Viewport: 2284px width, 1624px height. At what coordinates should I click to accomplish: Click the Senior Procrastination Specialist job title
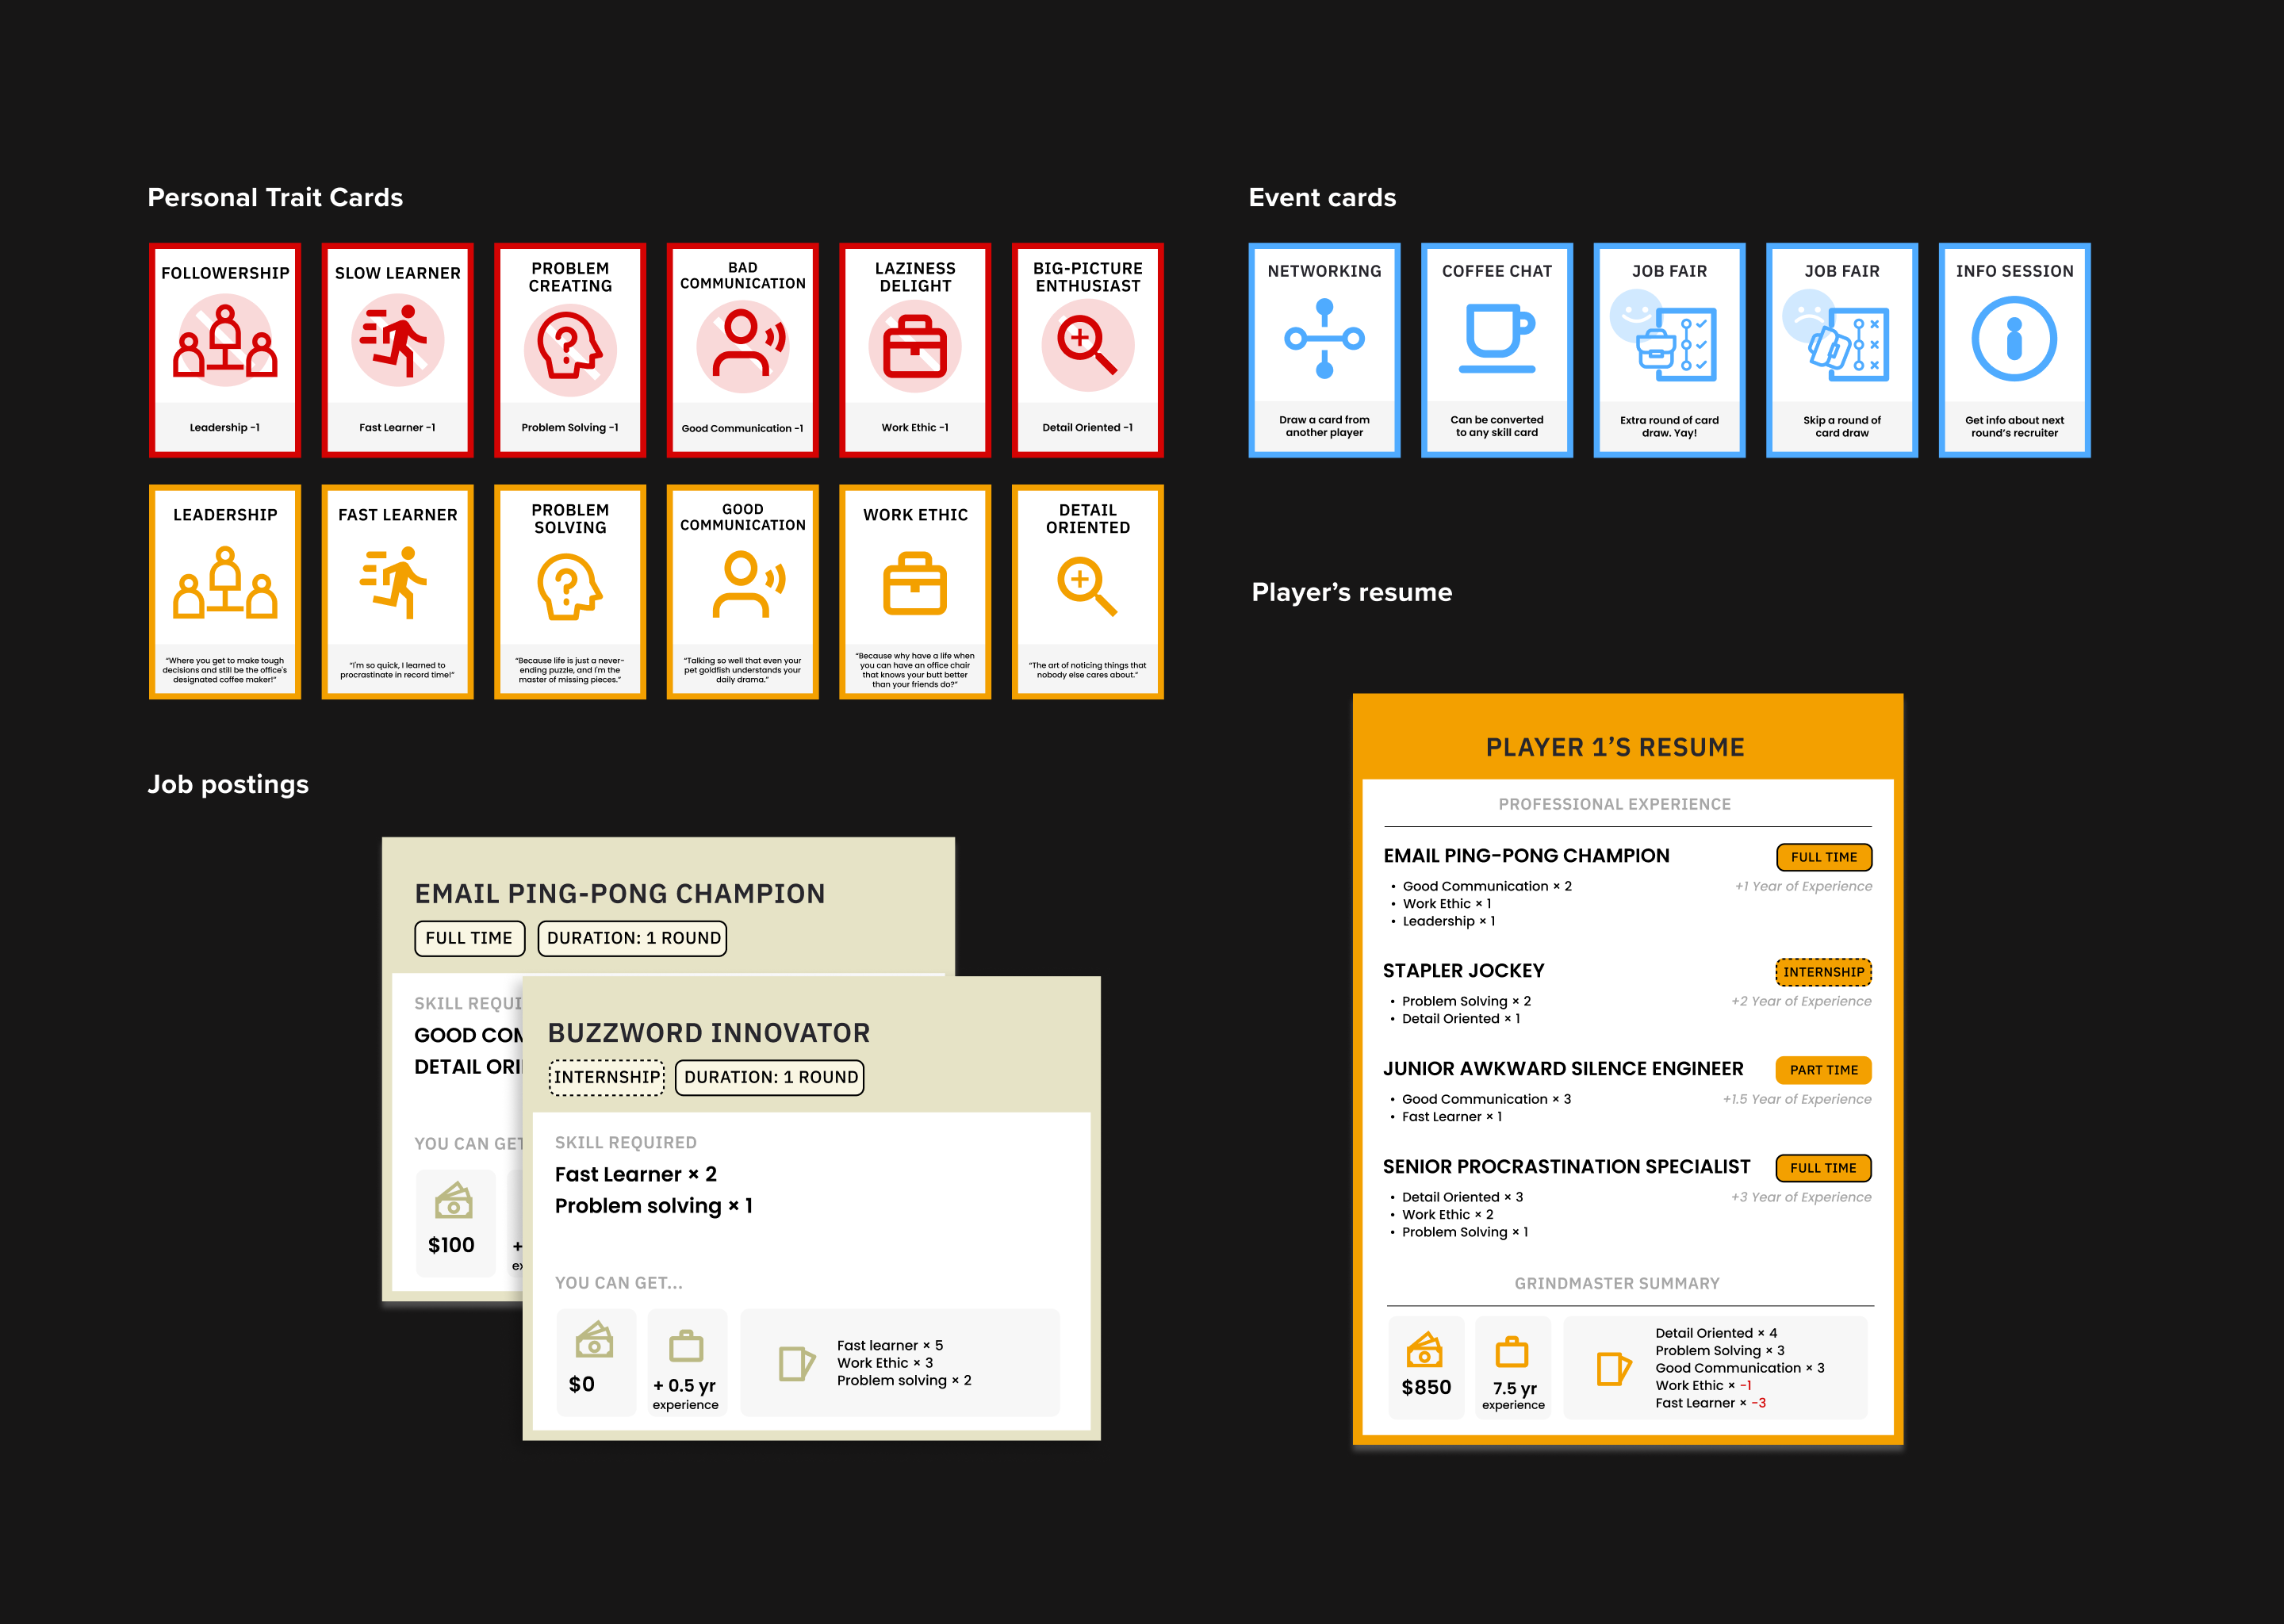pyautogui.click(x=1566, y=1167)
